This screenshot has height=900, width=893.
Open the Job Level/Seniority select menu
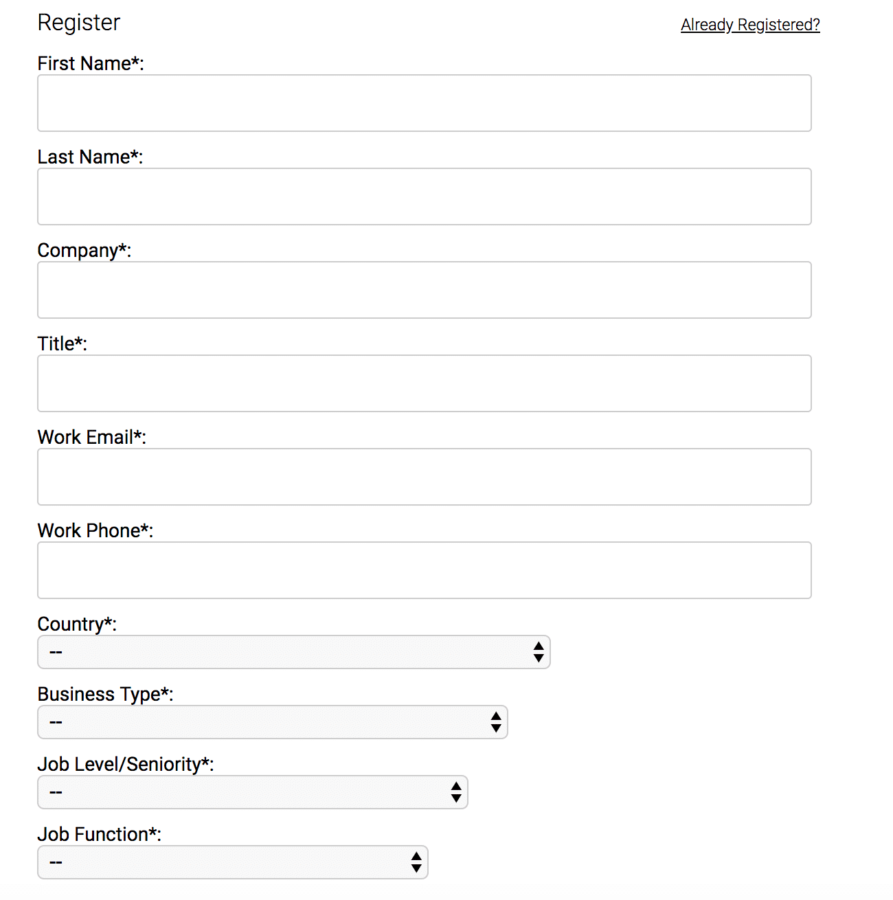[253, 792]
